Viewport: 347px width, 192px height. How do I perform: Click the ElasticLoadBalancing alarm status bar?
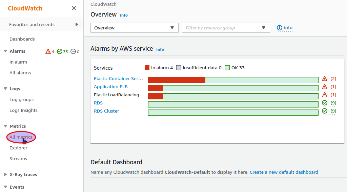233,96
